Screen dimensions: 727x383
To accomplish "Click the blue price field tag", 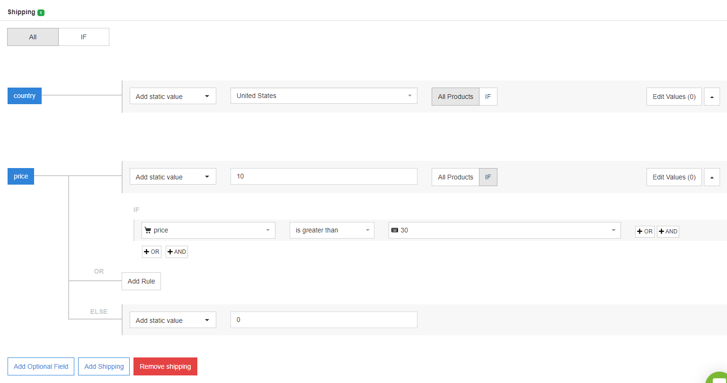I will click(x=21, y=176).
